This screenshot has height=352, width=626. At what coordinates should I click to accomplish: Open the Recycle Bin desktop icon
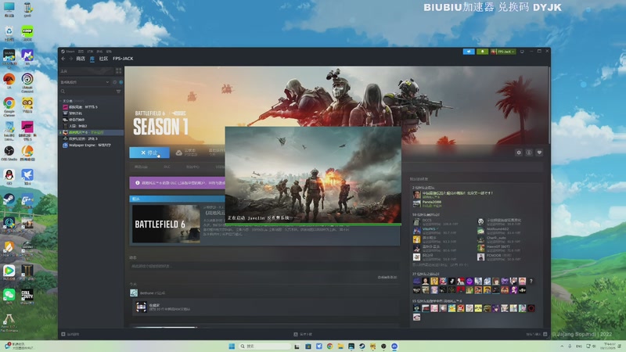9,34
